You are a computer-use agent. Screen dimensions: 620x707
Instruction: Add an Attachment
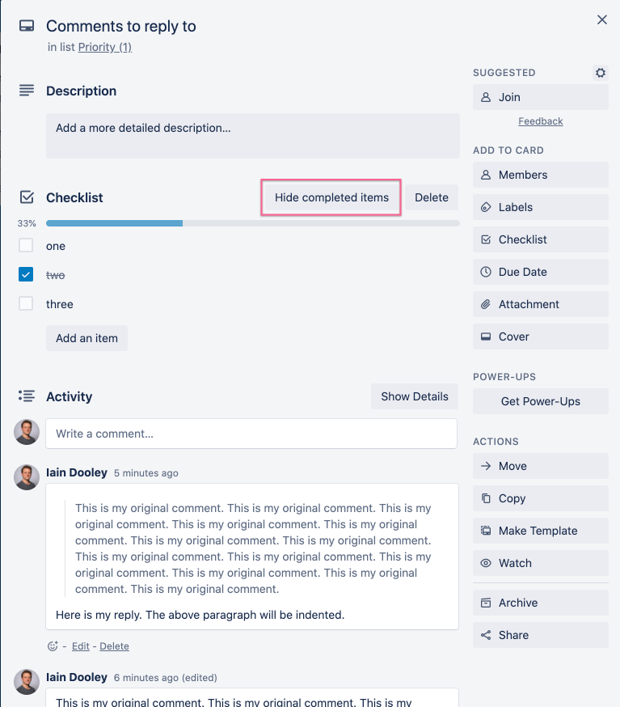coord(540,304)
